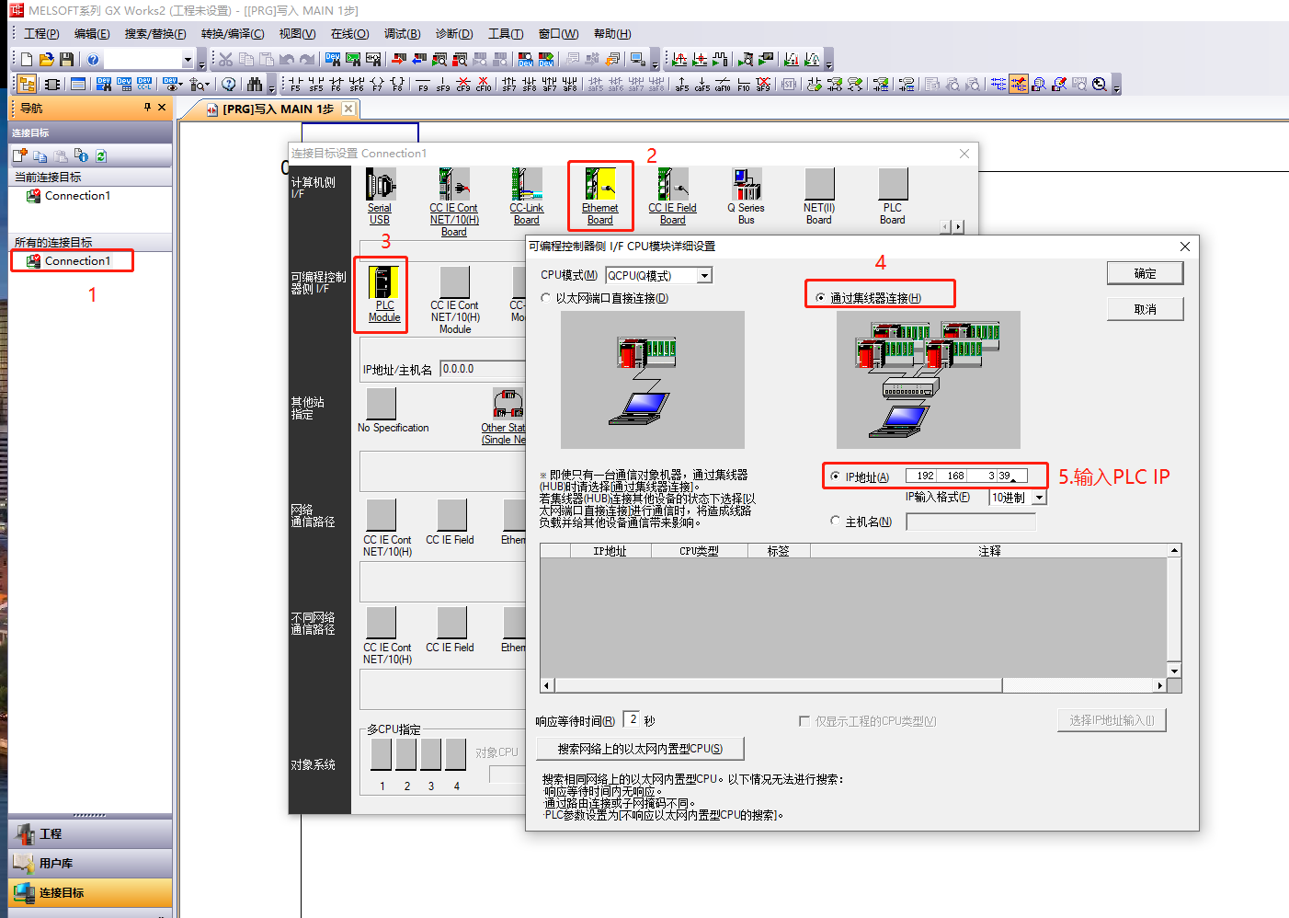Screen dimensions: 1289x918
Task: Open project using the folder icon
Action: (47, 60)
